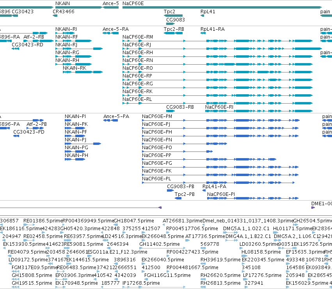The image size is (332, 289).
Task: Open protein NaCP60E-PH
Action: coord(157,132)
